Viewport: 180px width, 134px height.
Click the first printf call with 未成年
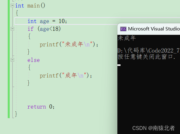(x=69, y=44)
